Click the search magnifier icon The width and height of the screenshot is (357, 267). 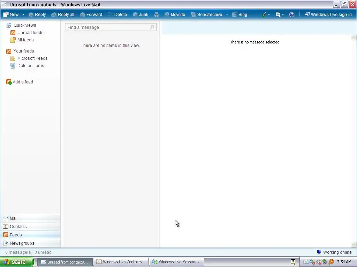(x=152, y=27)
